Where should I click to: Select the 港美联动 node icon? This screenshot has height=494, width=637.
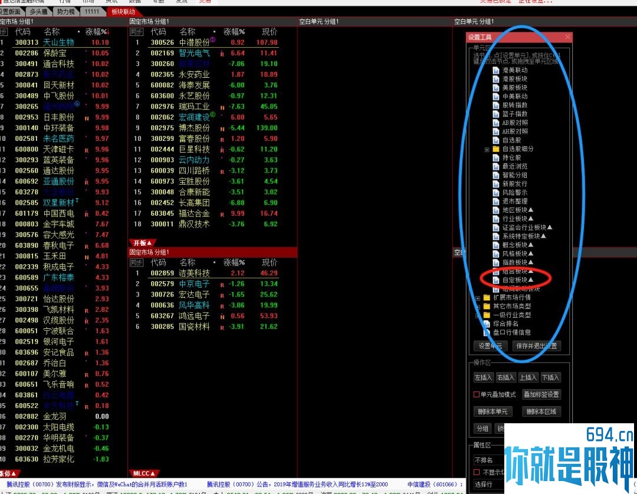pos(496,70)
